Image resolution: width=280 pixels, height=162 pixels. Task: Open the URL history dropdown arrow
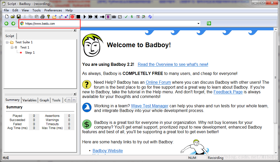click(x=198, y=23)
